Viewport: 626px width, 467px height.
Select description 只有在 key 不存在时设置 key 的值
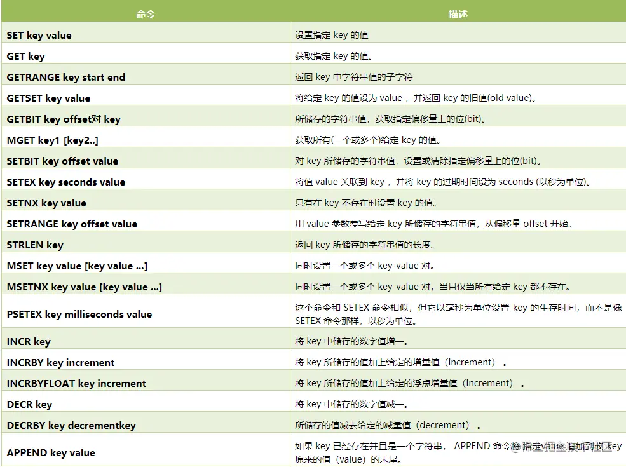366,203
